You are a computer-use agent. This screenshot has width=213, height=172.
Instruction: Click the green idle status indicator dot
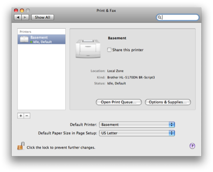click(x=31, y=42)
